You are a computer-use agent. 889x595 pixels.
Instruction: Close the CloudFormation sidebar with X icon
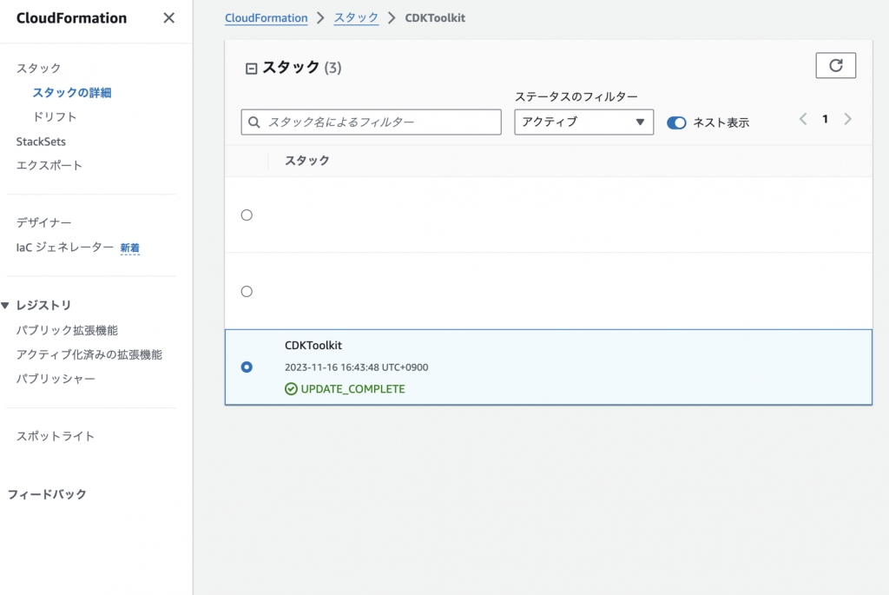169,18
